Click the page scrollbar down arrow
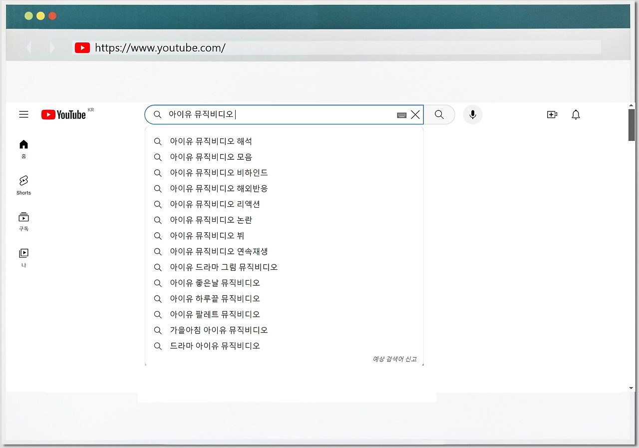 pos(631,388)
